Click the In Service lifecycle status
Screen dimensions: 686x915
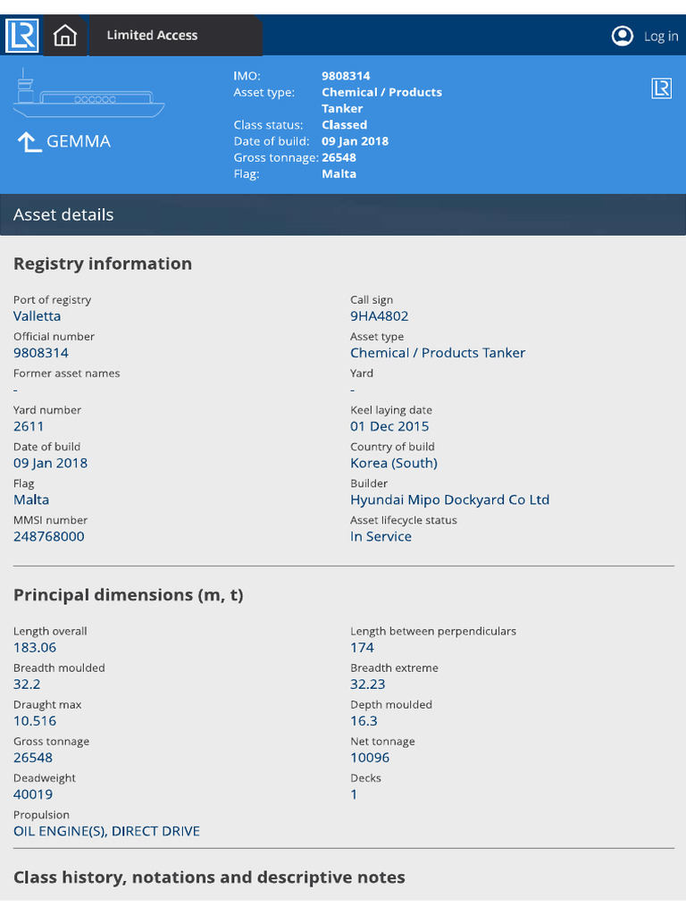pyautogui.click(x=381, y=537)
